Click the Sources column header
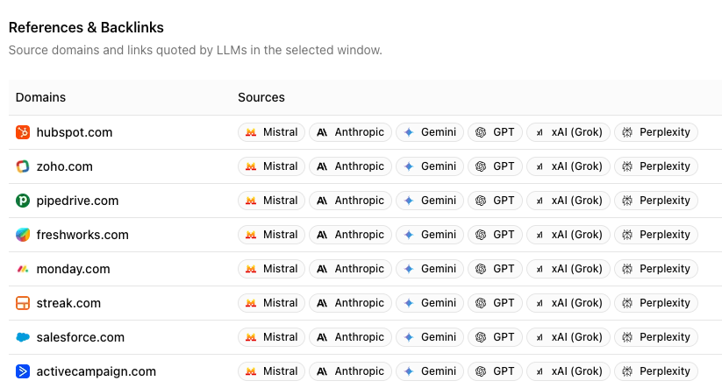 point(261,97)
